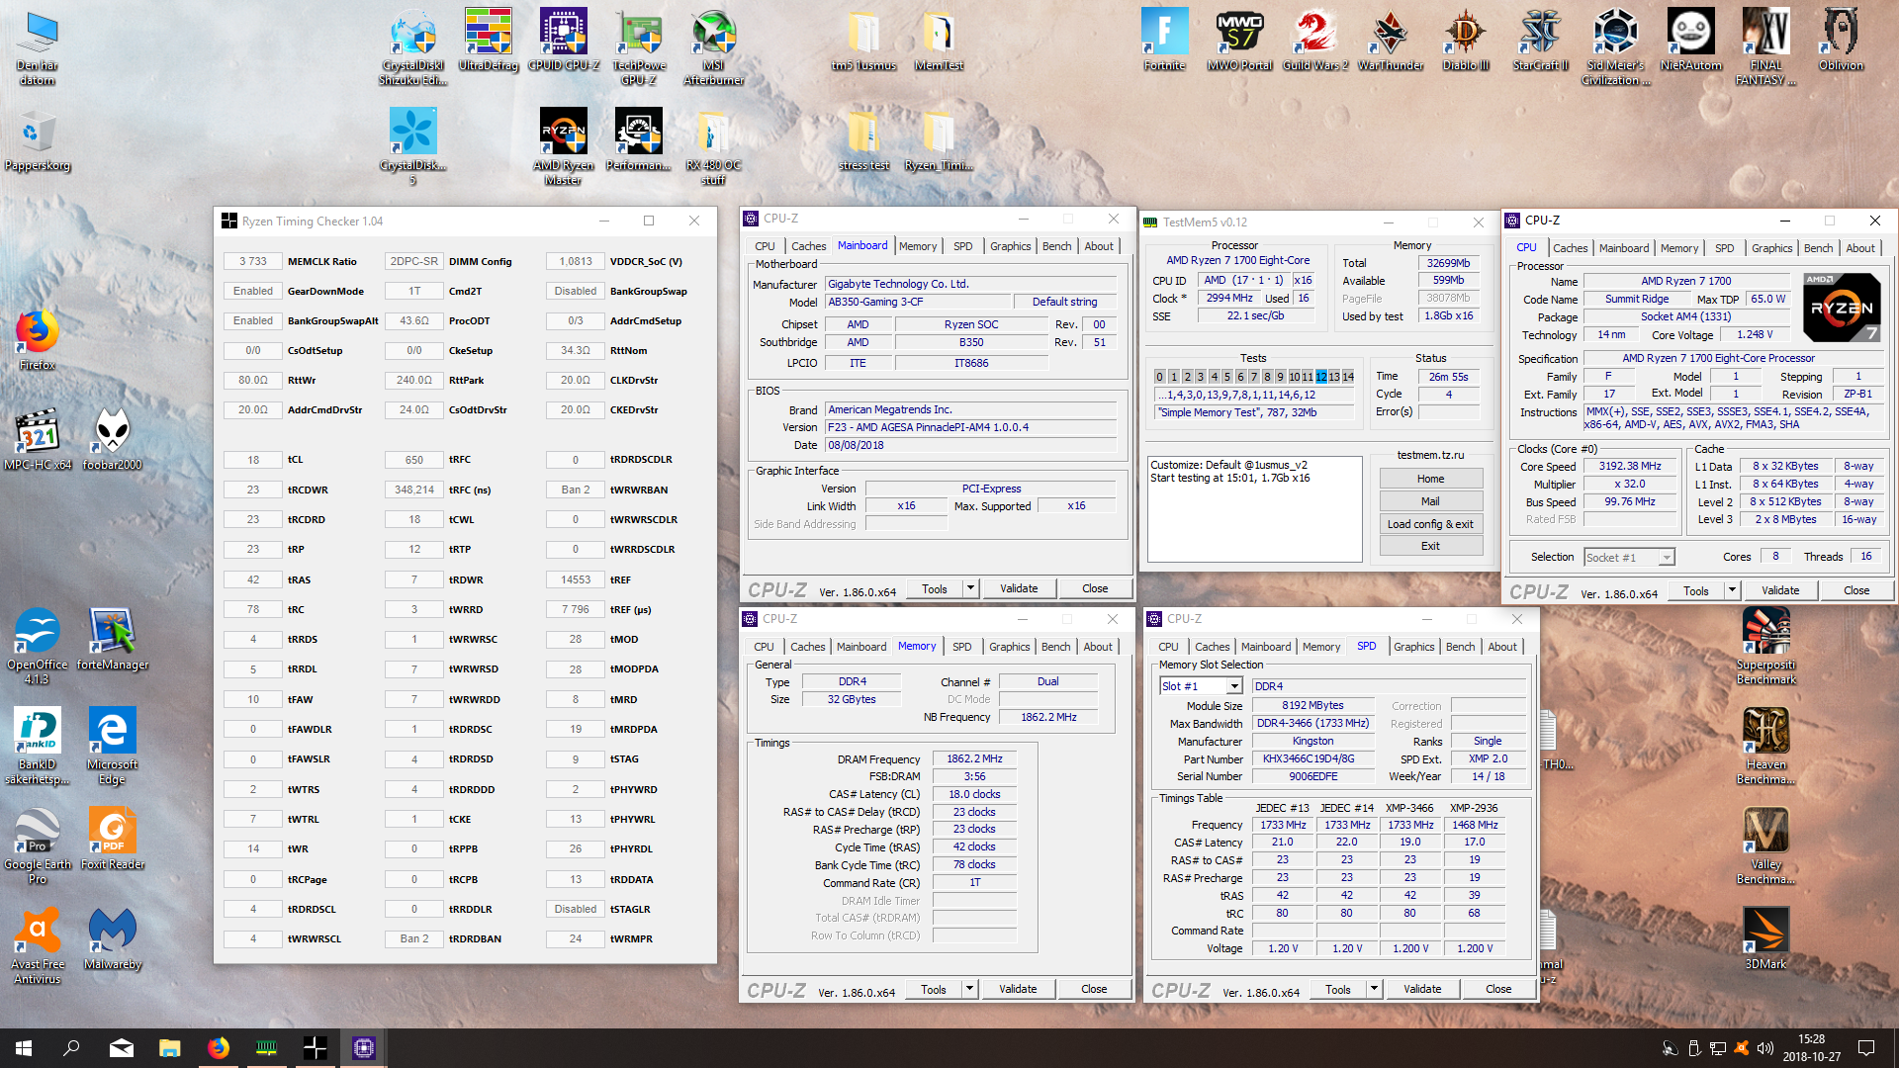Click the DRAM Frequency field 1862.2 MHz
Viewport: 1899px width, 1068px height.
click(974, 759)
